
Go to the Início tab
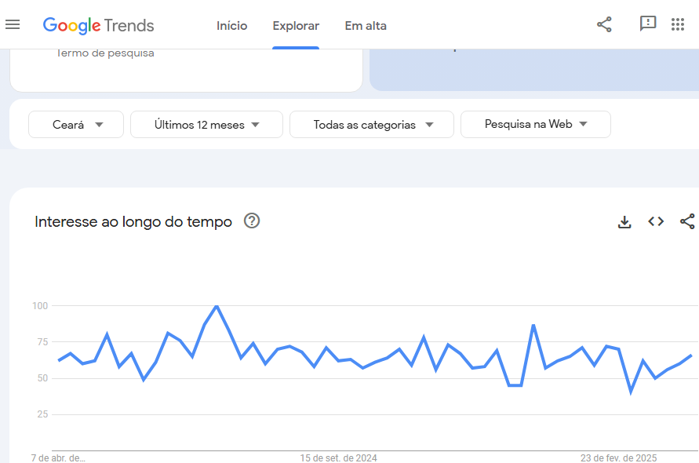tap(231, 26)
